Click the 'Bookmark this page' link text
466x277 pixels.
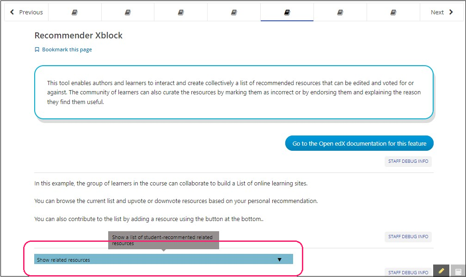tap(67, 50)
